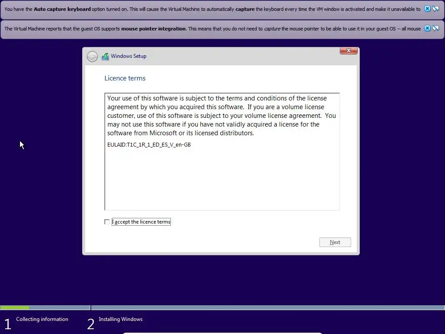445x334 pixels.
Task: Click the green setup progress bar
Action: pos(15,307)
